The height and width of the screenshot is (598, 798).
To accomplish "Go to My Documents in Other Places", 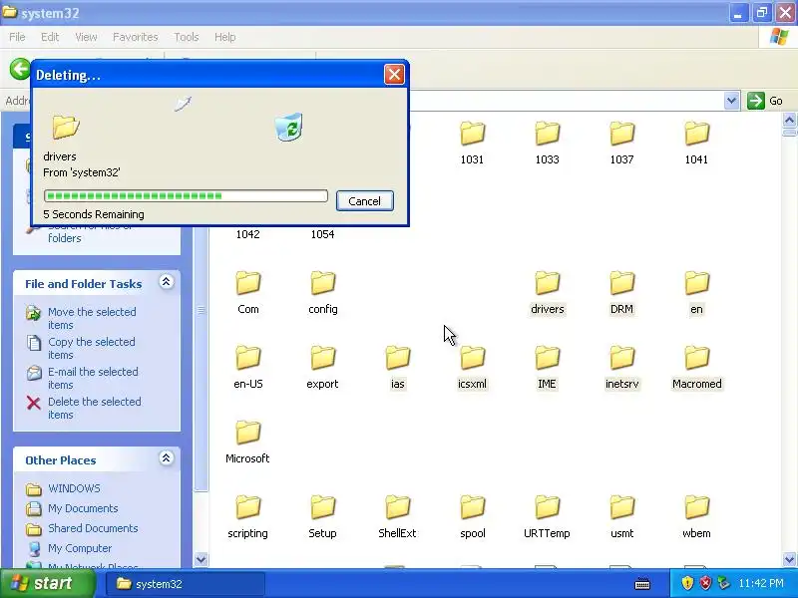I will [x=83, y=508].
